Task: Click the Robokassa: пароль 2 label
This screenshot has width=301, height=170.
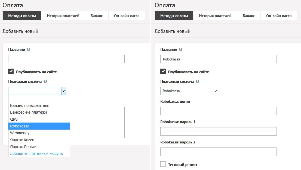Action: click(178, 142)
